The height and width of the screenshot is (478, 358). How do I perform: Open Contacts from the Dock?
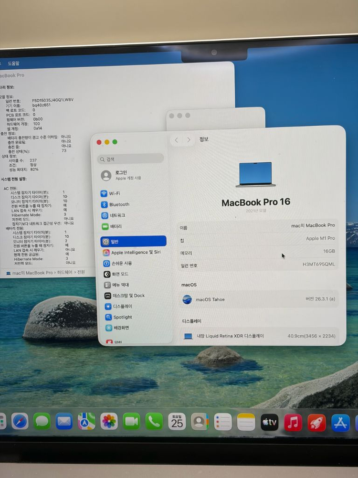[x=200, y=422]
